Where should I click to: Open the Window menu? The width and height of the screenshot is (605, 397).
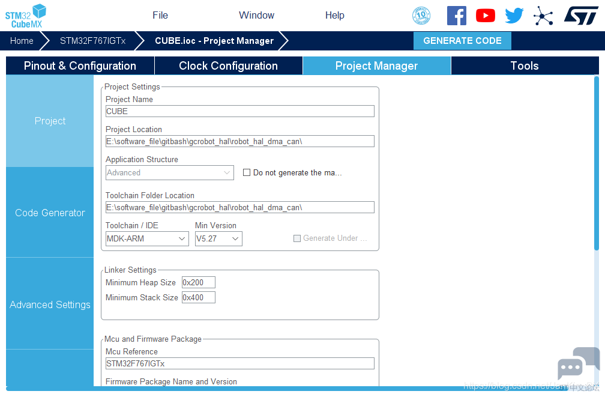click(257, 16)
